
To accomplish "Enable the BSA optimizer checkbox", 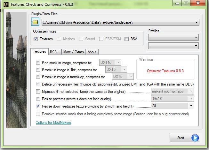I will 126,39.
